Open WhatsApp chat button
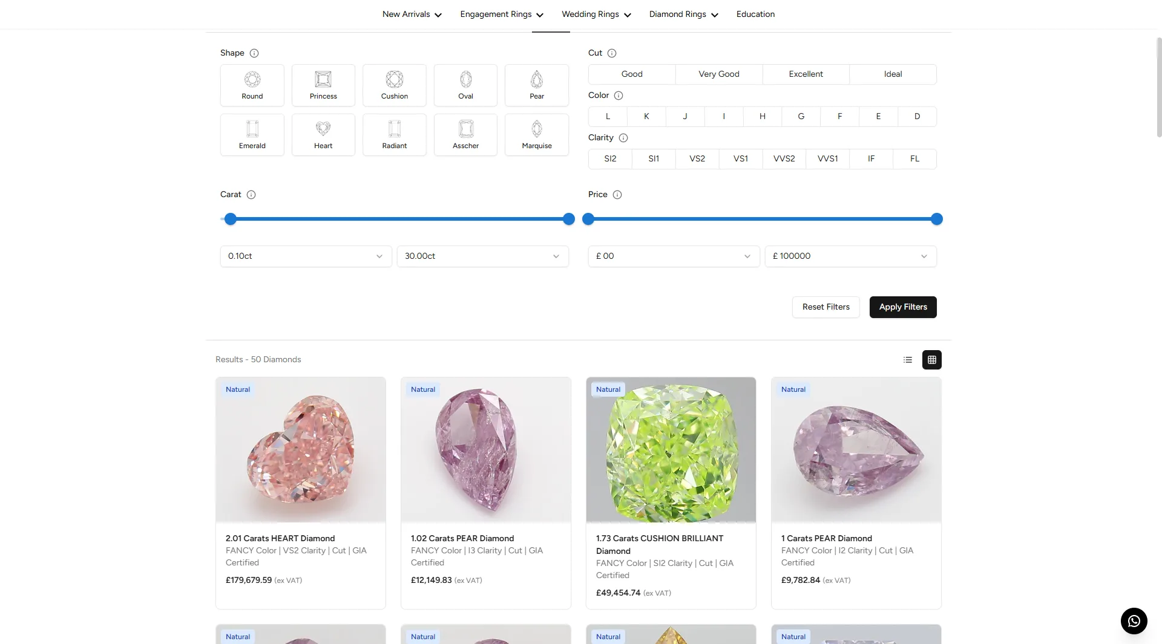 click(1134, 621)
